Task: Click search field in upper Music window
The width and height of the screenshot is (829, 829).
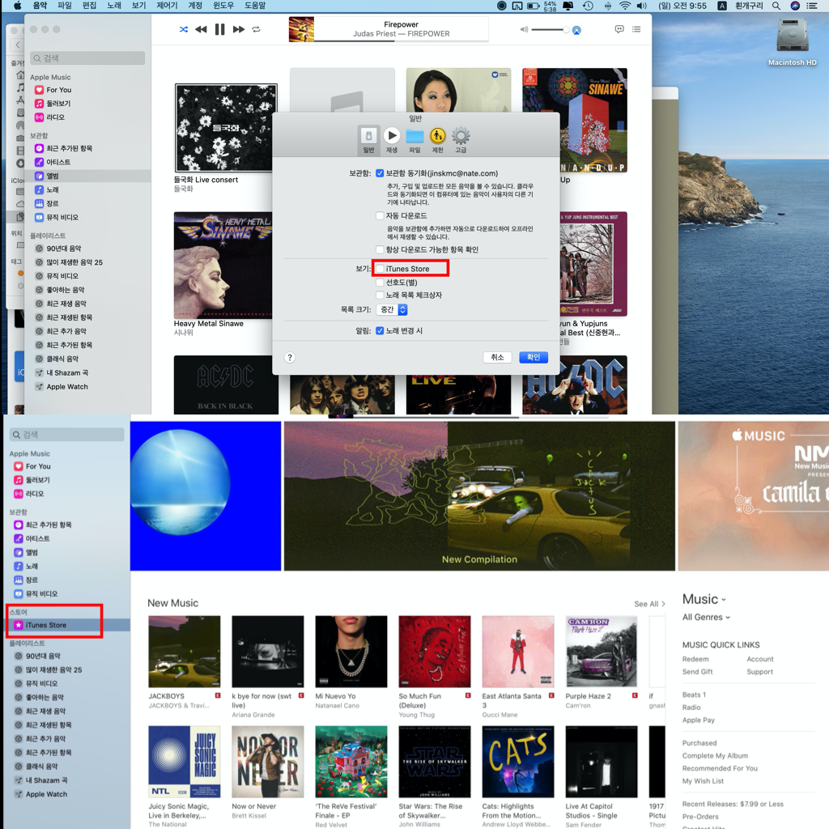Action: pyautogui.click(x=87, y=58)
